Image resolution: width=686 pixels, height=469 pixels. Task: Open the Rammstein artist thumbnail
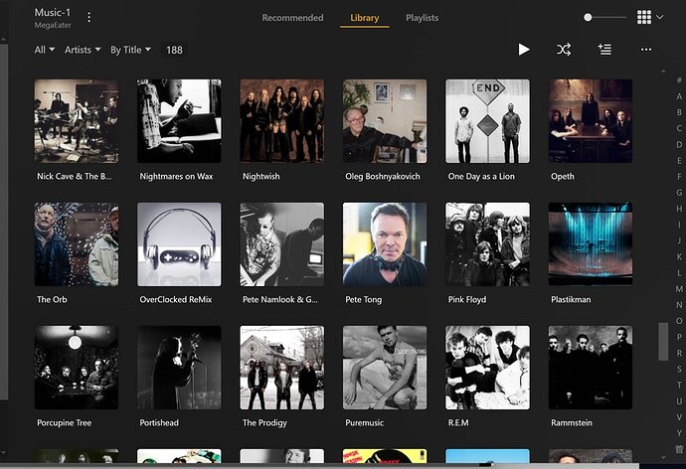coord(591,368)
